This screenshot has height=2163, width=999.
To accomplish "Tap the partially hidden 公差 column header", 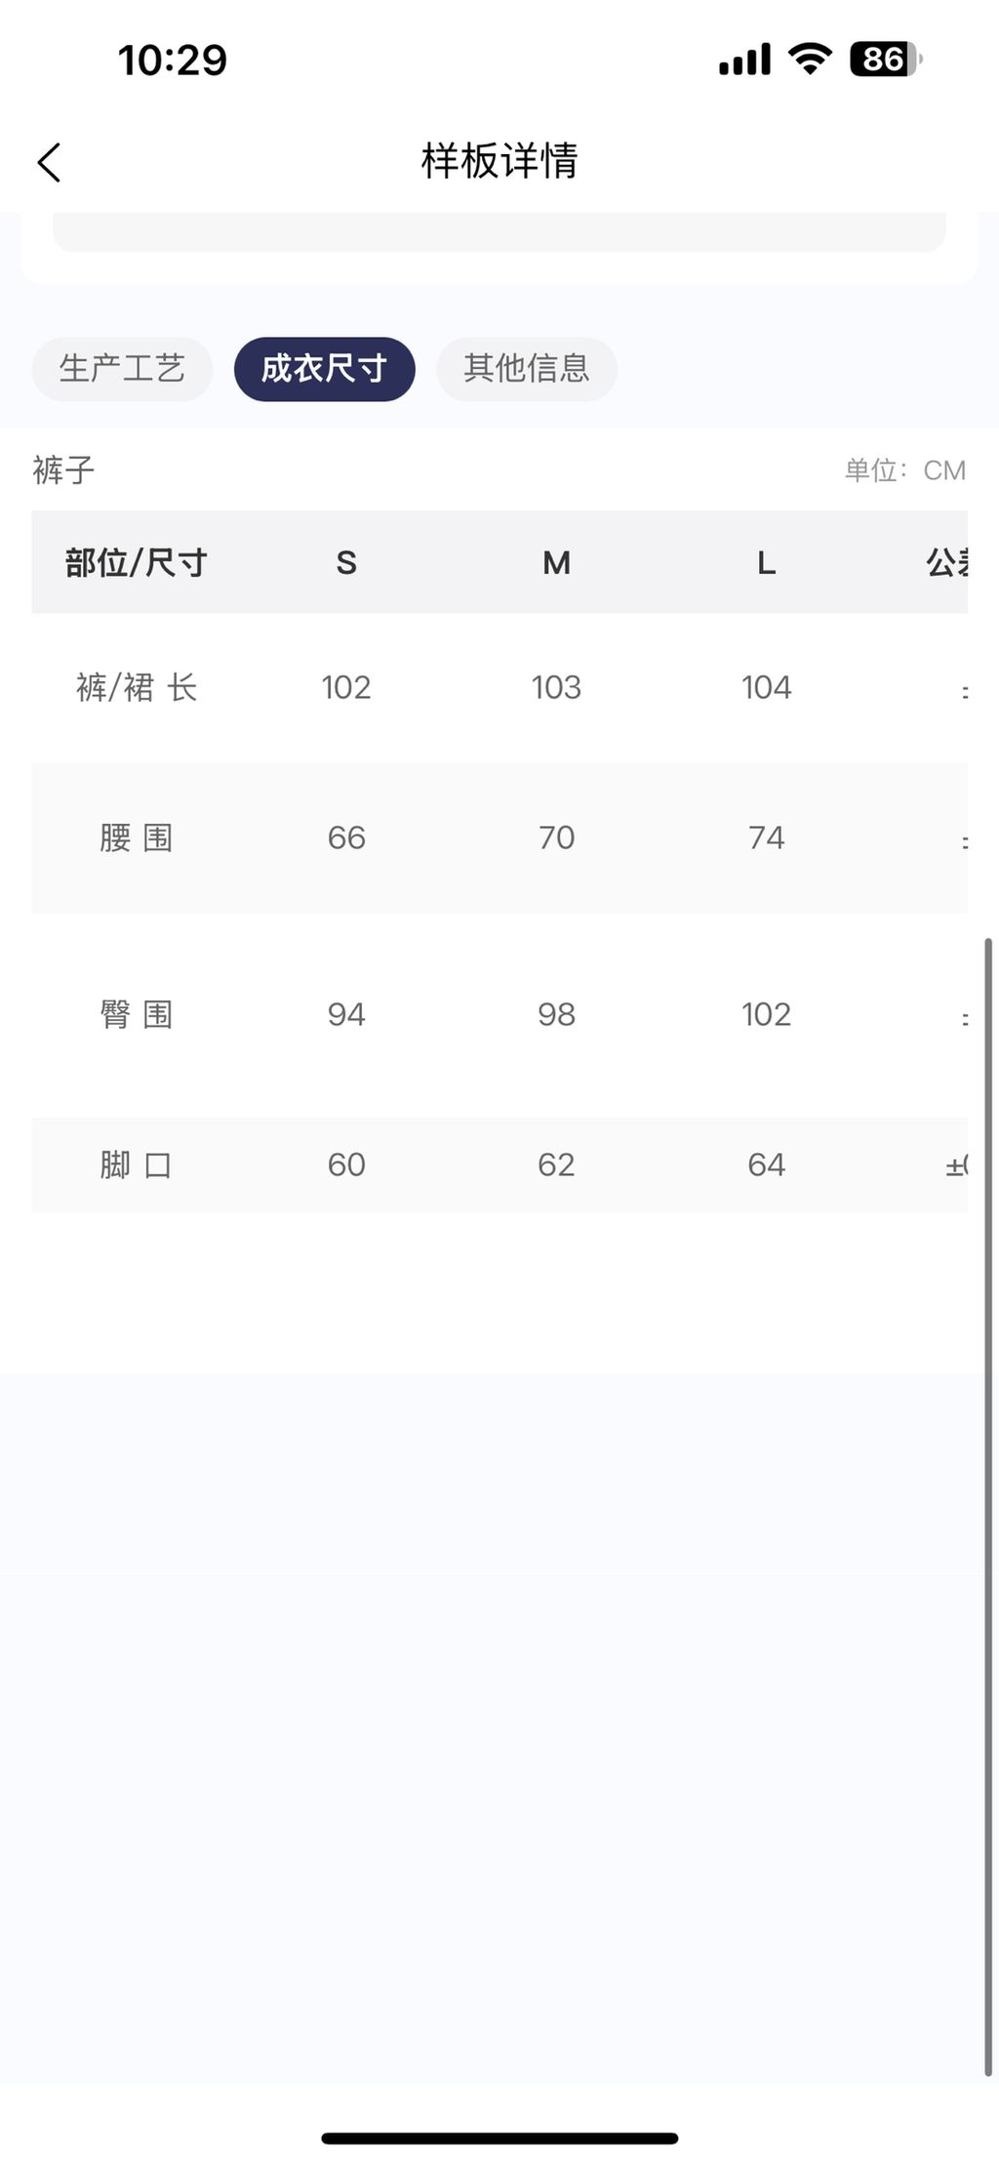I will coord(946,563).
